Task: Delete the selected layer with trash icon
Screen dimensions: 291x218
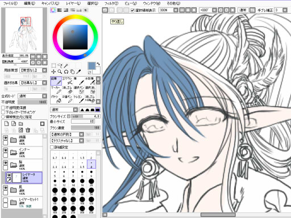Action: 28,130
